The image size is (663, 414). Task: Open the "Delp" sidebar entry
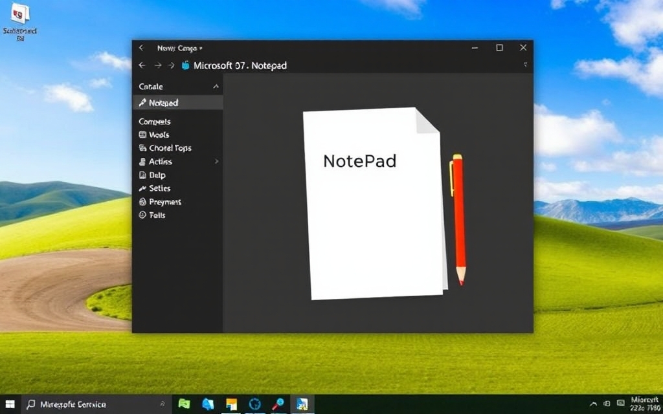click(152, 175)
